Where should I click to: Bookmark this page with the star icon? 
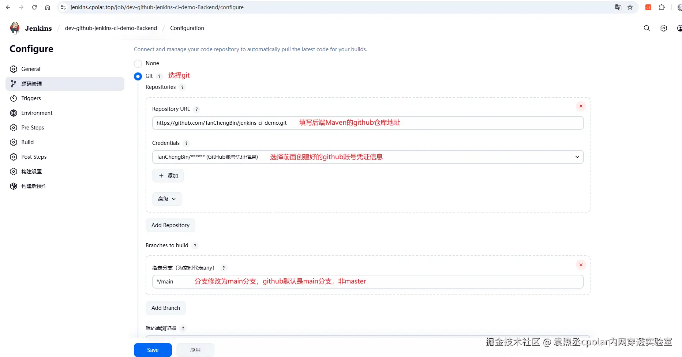[x=630, y=7]
